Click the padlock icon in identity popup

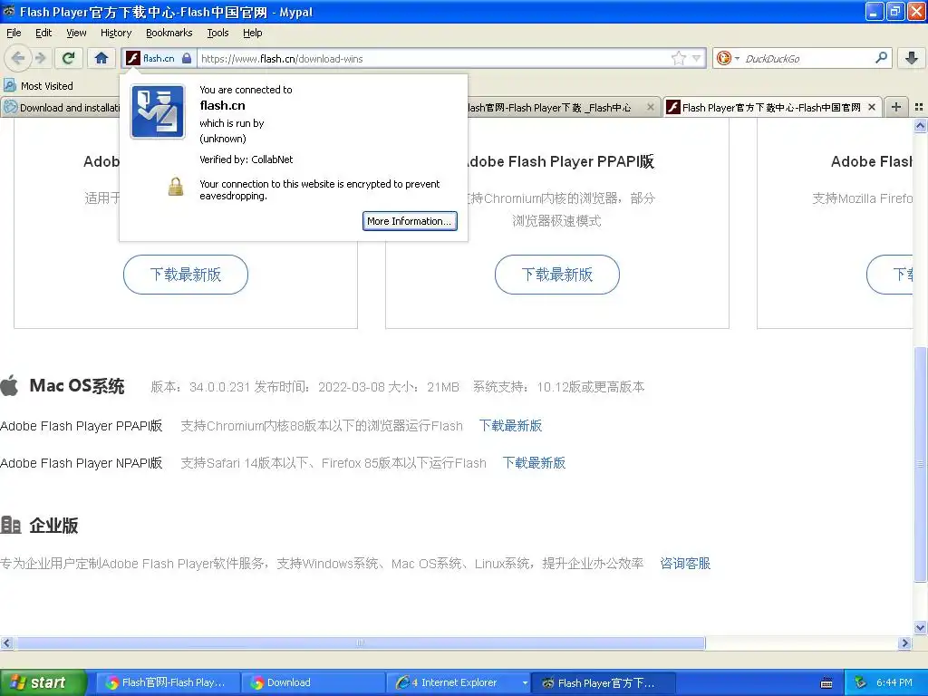176,187
